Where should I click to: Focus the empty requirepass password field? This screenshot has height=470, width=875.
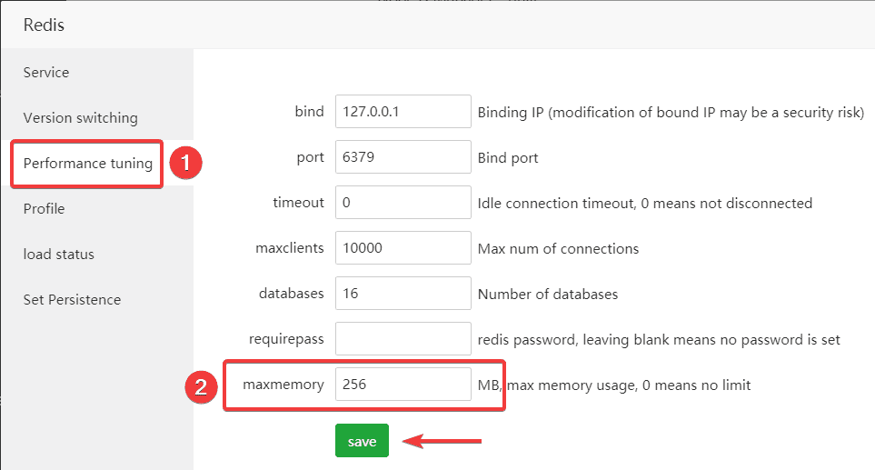click(x=403, y=339)
